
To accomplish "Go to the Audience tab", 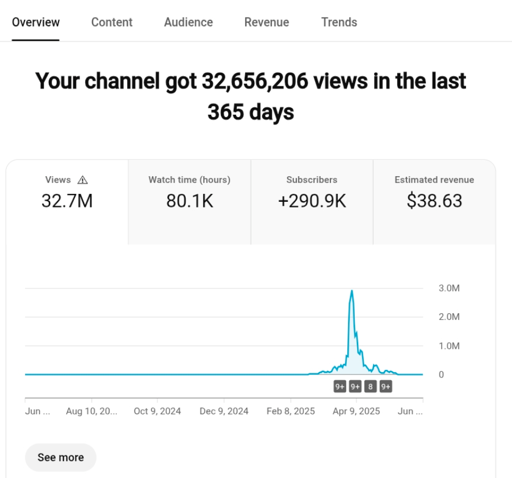I will (188, 22).
